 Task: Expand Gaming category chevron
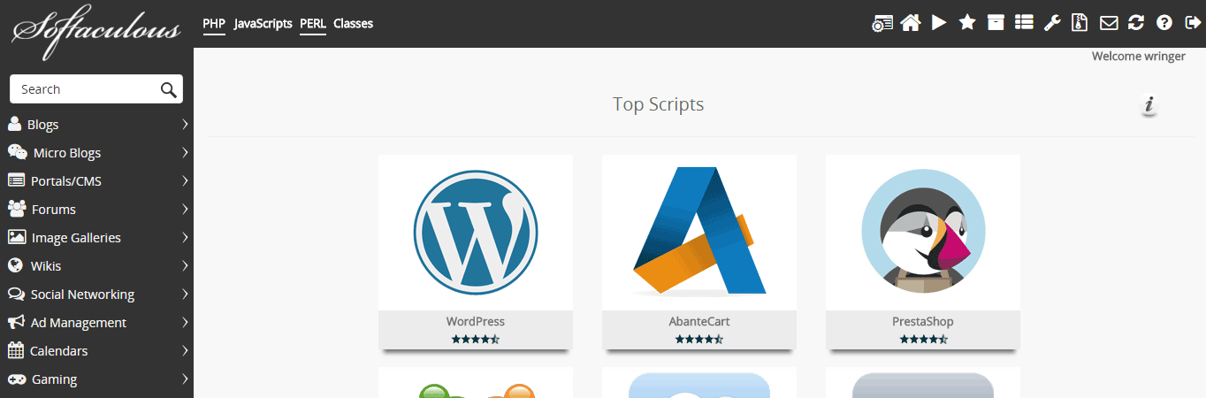(186, 379)
